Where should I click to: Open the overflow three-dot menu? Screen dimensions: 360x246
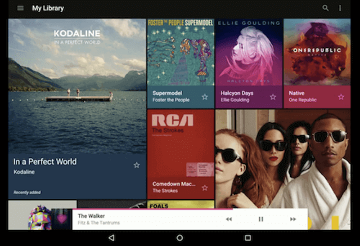pos(340,8)
